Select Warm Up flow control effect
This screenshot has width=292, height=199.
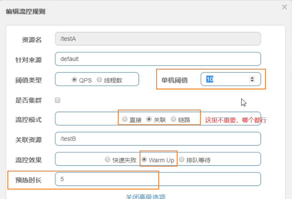tap(144, 159)
